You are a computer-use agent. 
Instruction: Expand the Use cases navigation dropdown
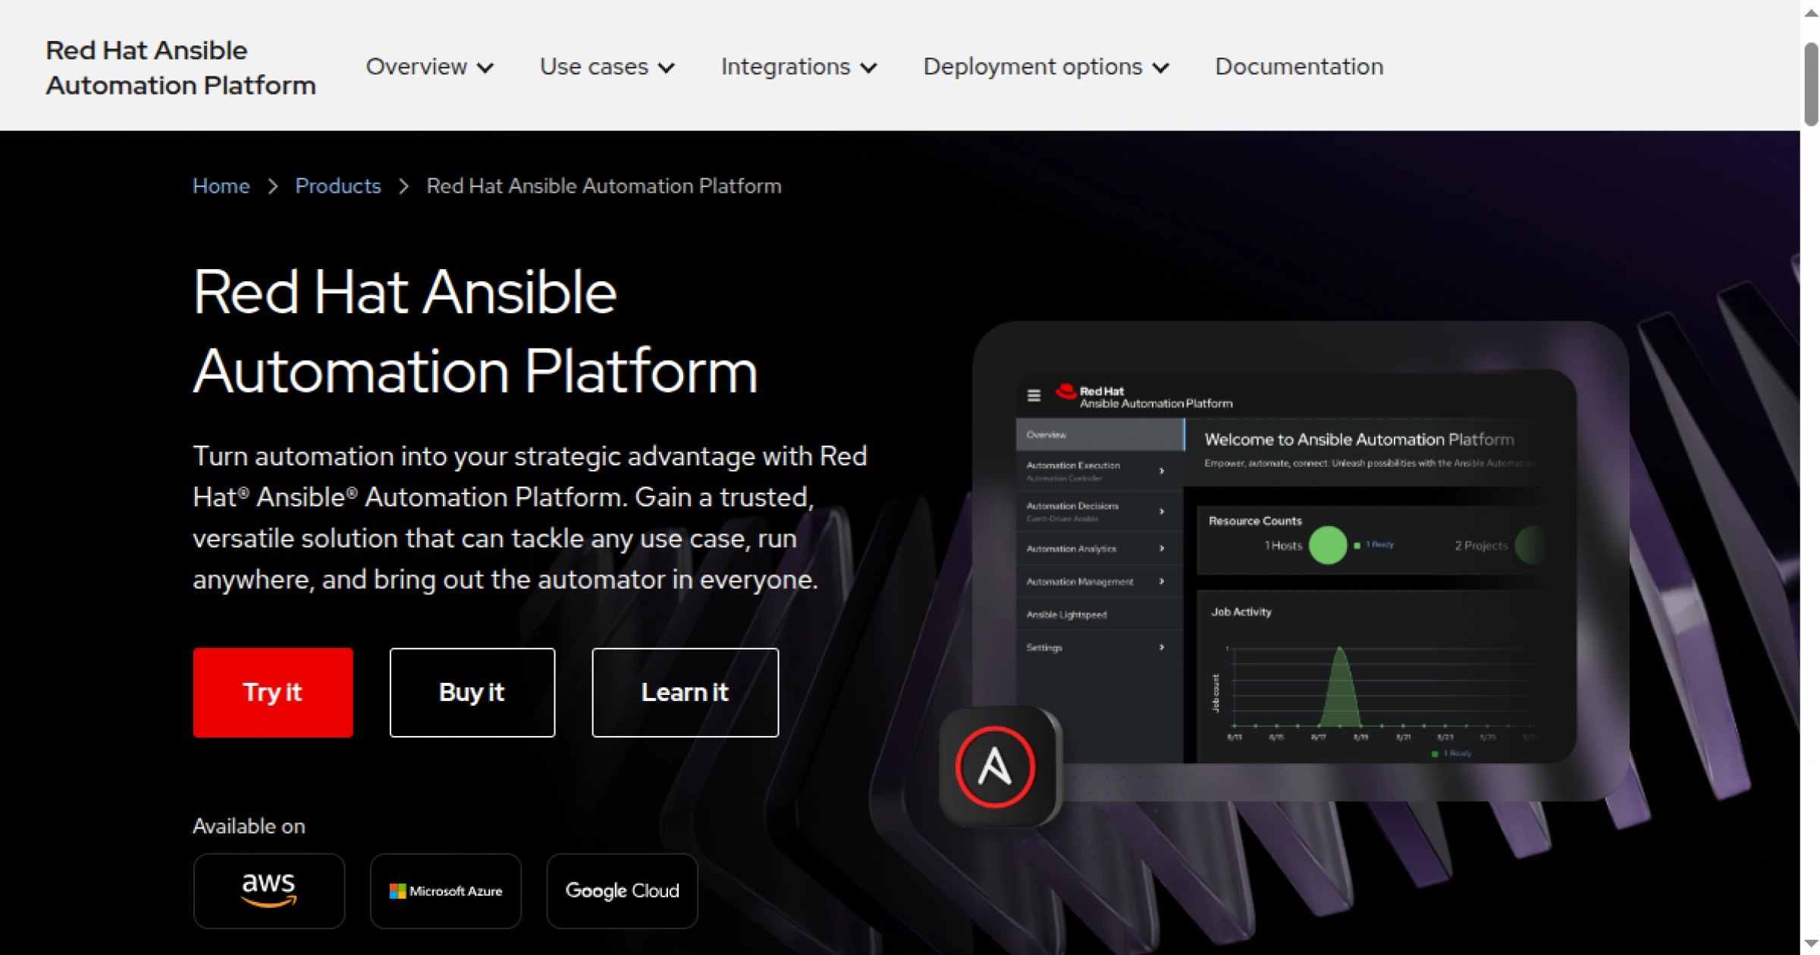click(x=607, y=67)
